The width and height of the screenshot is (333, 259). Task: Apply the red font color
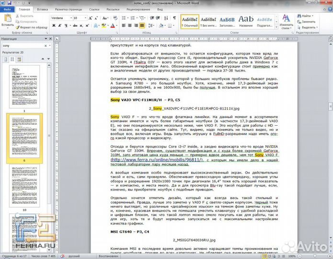click(x=113, y=26)
